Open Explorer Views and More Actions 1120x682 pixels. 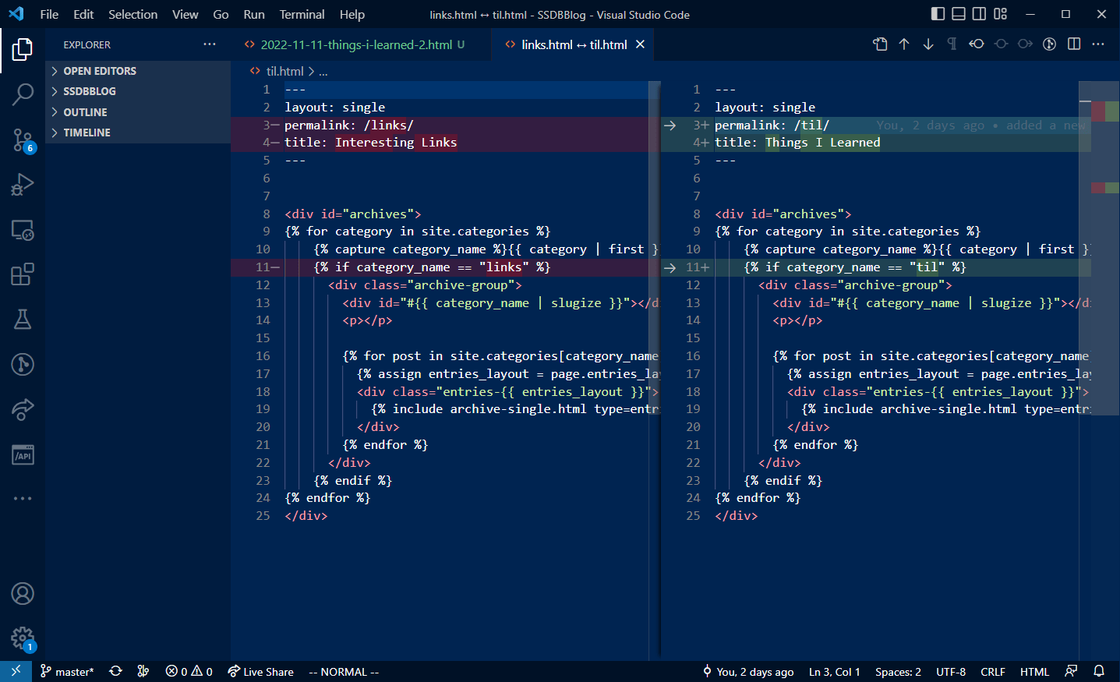pos(210,44)
